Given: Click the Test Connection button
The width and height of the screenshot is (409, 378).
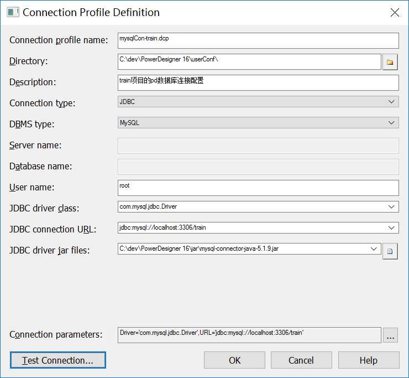Looking at the screenshot, I should click(x=57, y=360).
